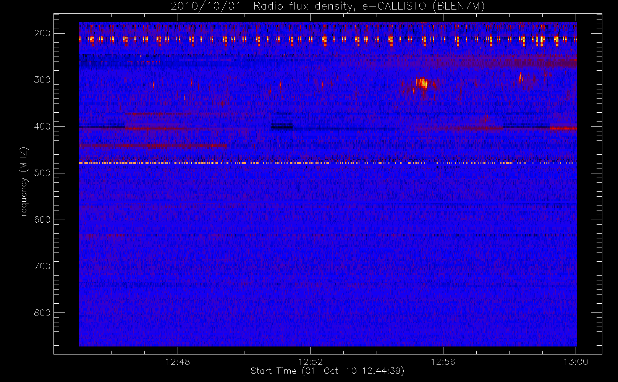Click the 13:00 time tick label
The height and width of the screenshot is (382, 618).
(x=576, y=362)
